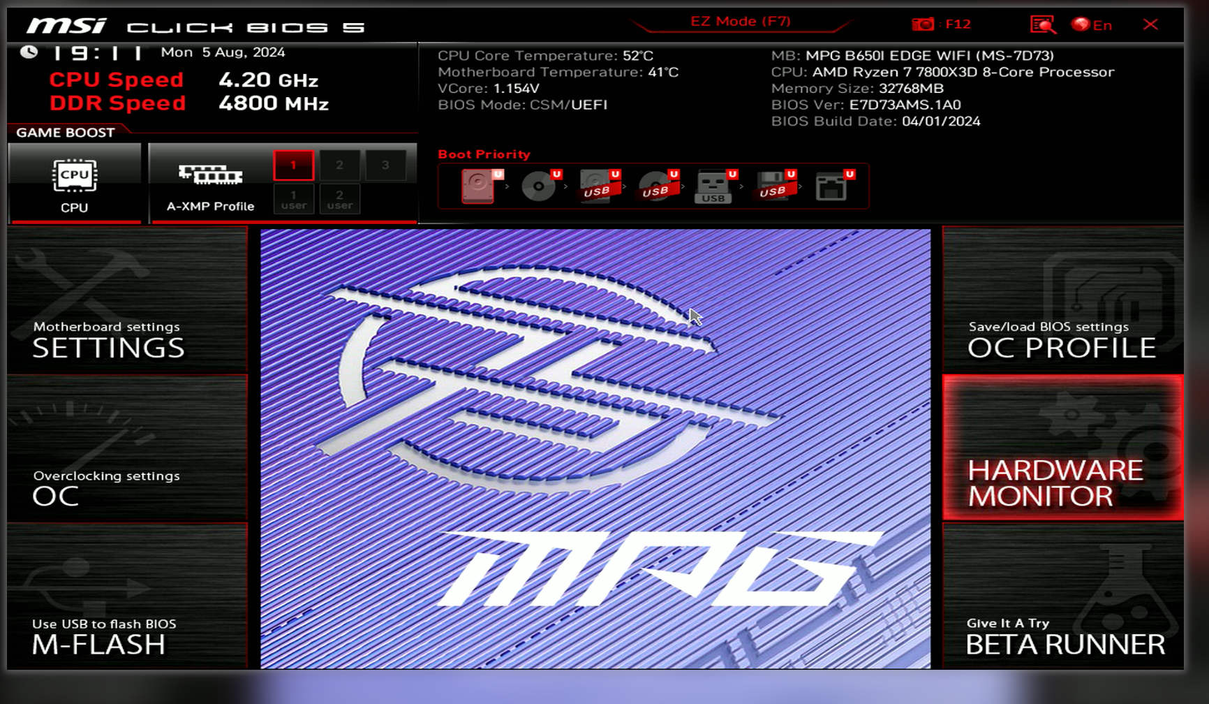This screenshot has height=704, width=1209.
Task: Click the date Mon 5 Aug, 2024
Action: pyautogui.click(x=223, y=52)
